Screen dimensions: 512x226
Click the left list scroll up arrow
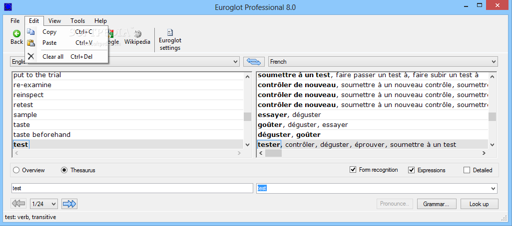(x=247, y=77)
